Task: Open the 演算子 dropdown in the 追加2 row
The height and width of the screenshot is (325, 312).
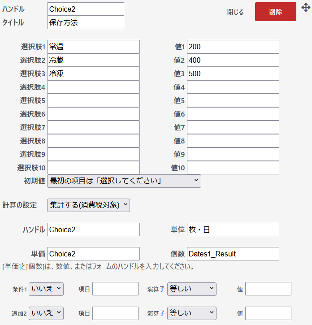Action: point(192,313)
